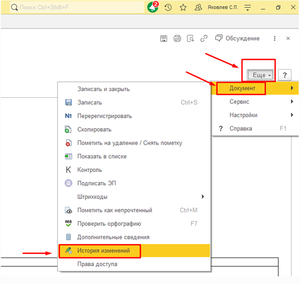Select Записать и закрыть
The height and width of the screenshot is (284, 300).
tap(134, 89)
